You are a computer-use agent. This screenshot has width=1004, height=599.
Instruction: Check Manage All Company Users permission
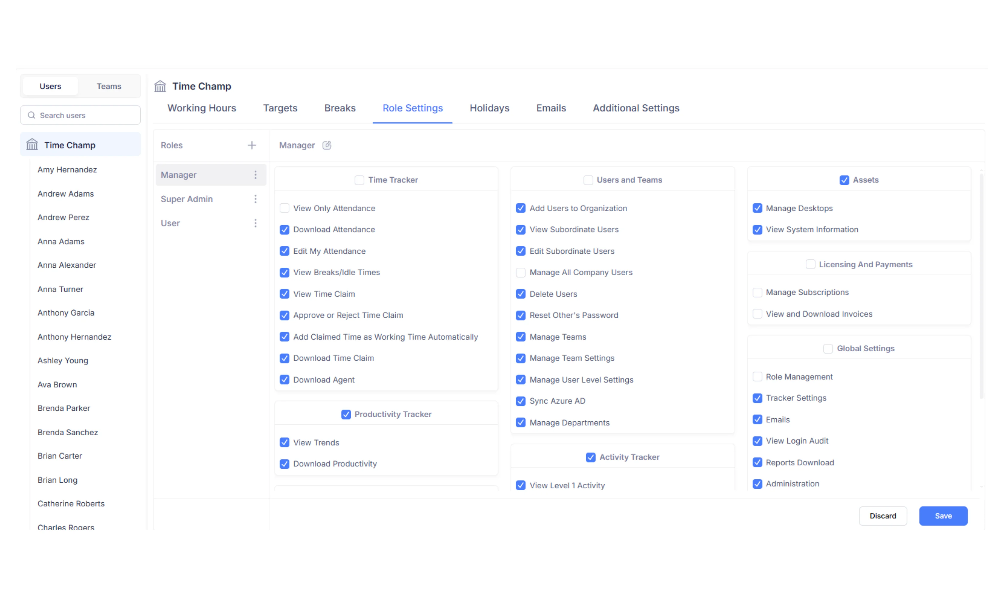tap(520, 273)
